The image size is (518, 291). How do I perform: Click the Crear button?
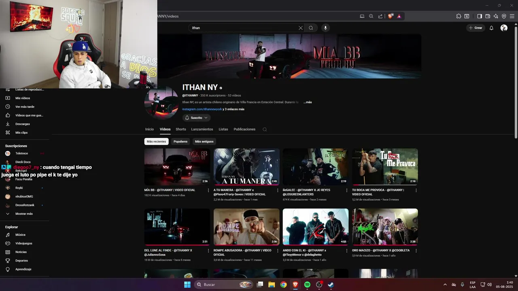pos(476,28)
